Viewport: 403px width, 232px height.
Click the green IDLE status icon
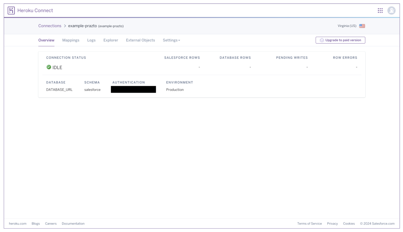(x=49, y=67)
